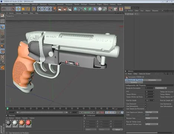This screenshot has height=134, width=174.
Task: Open the document scale units dropdown
Action: (161, 88)
